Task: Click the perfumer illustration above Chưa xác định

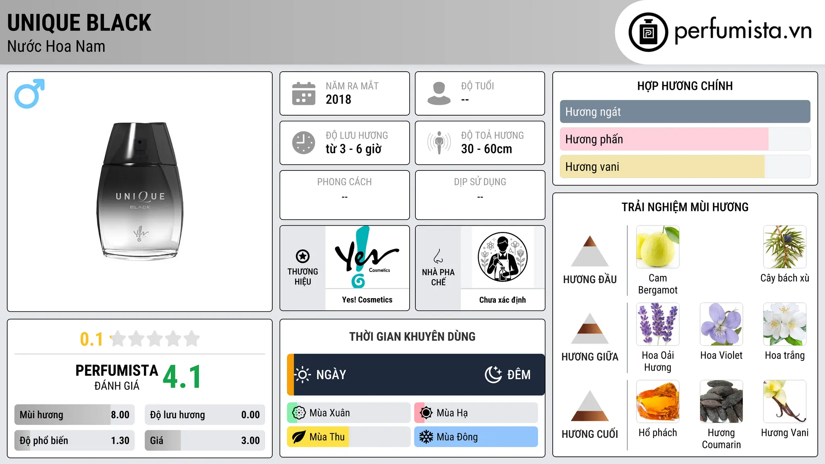Action: (x=502, y=257)
